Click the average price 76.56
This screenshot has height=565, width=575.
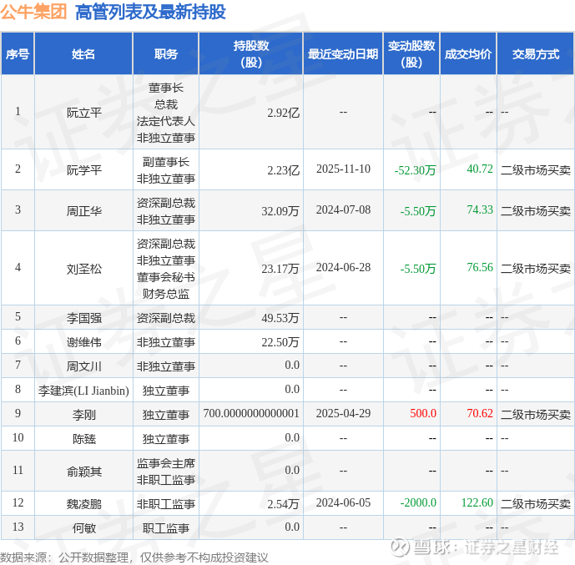[480, 268]
